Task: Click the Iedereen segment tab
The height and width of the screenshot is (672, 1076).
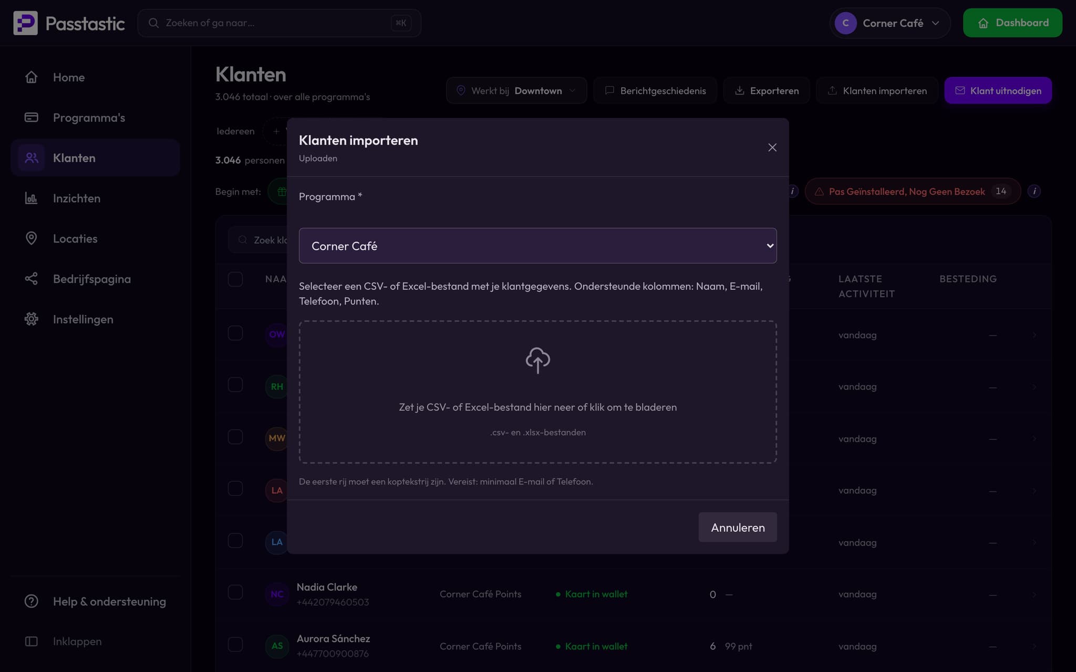Action: tap(235, 131)
